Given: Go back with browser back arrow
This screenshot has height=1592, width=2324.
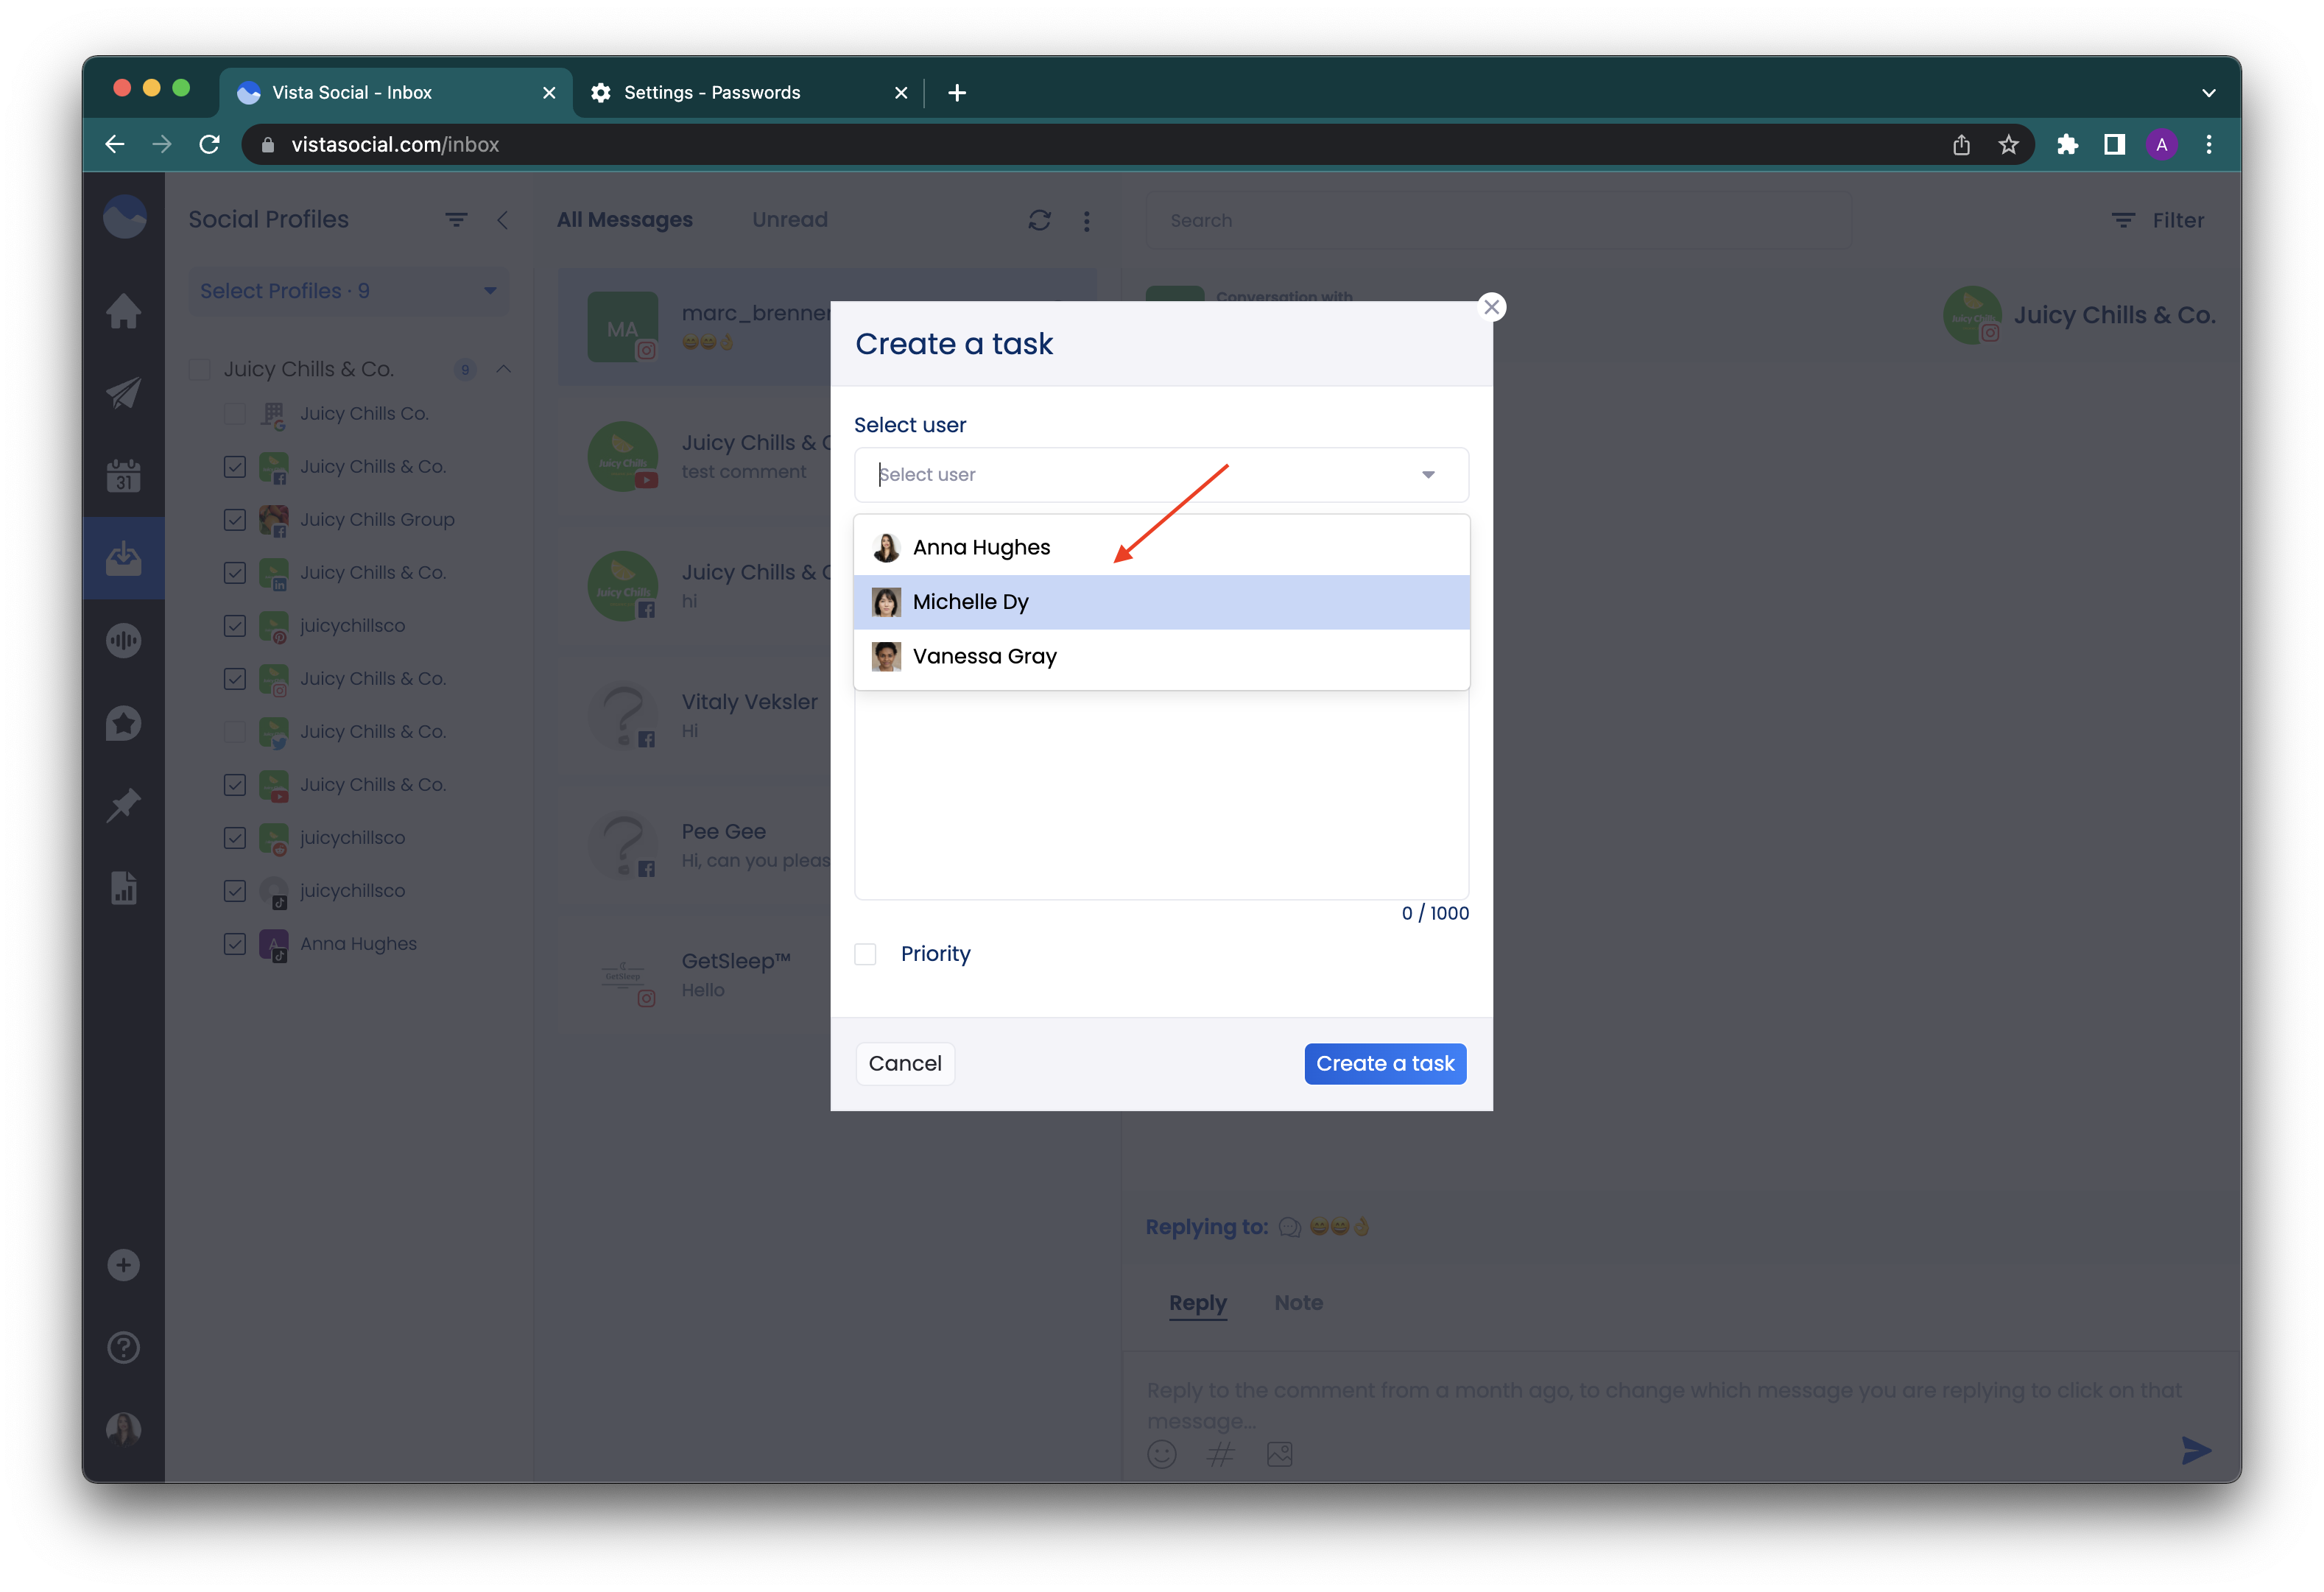Looking at the screenshot, I should click(115, 145).
